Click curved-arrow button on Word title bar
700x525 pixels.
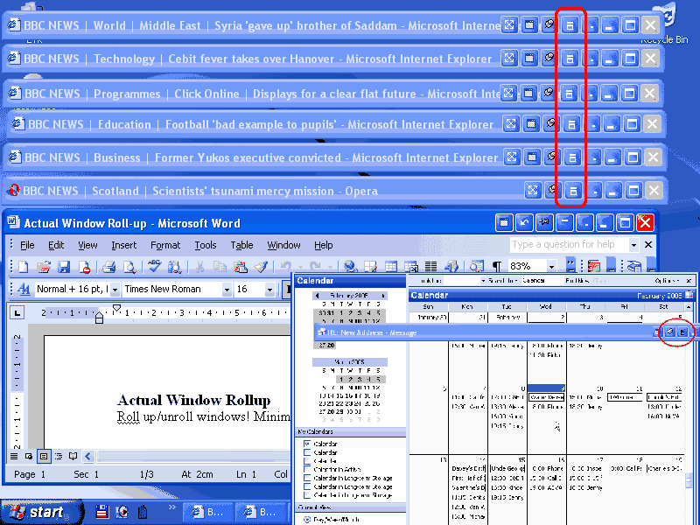(x=524, y=222)
